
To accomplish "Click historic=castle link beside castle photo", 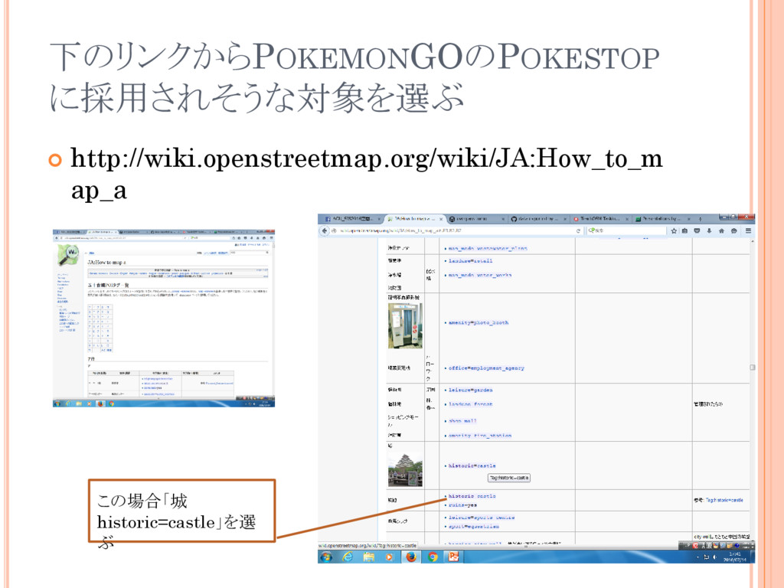I will [472, 465].
